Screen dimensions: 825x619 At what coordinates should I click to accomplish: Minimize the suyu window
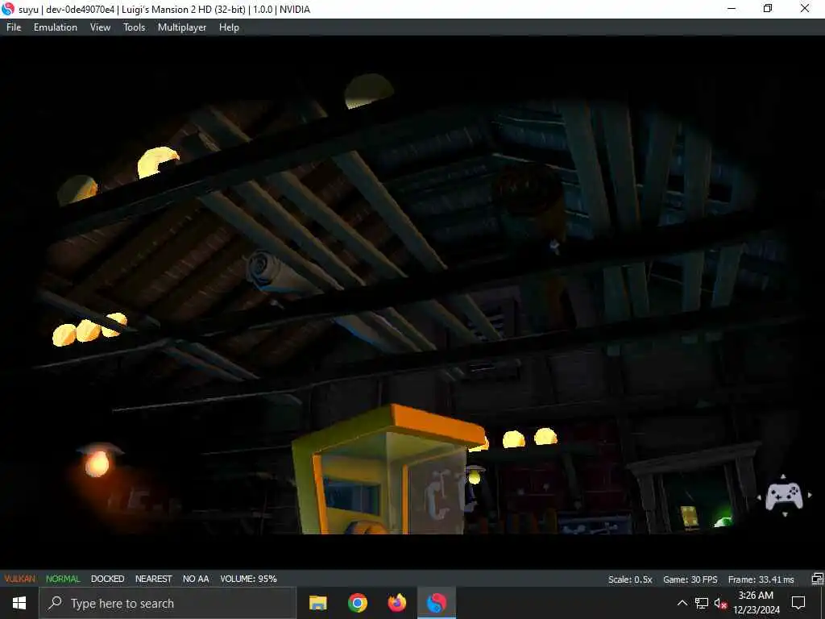732,9
